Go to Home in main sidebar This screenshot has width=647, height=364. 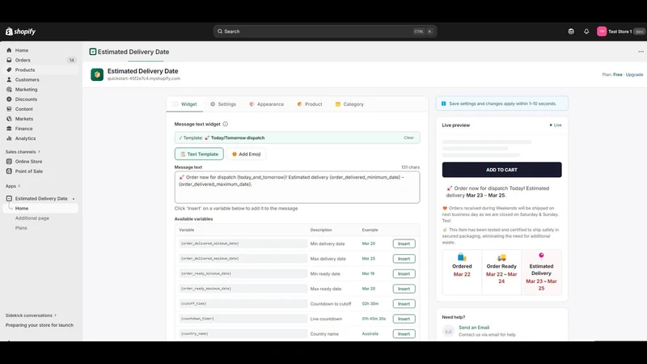click(22, 50)
